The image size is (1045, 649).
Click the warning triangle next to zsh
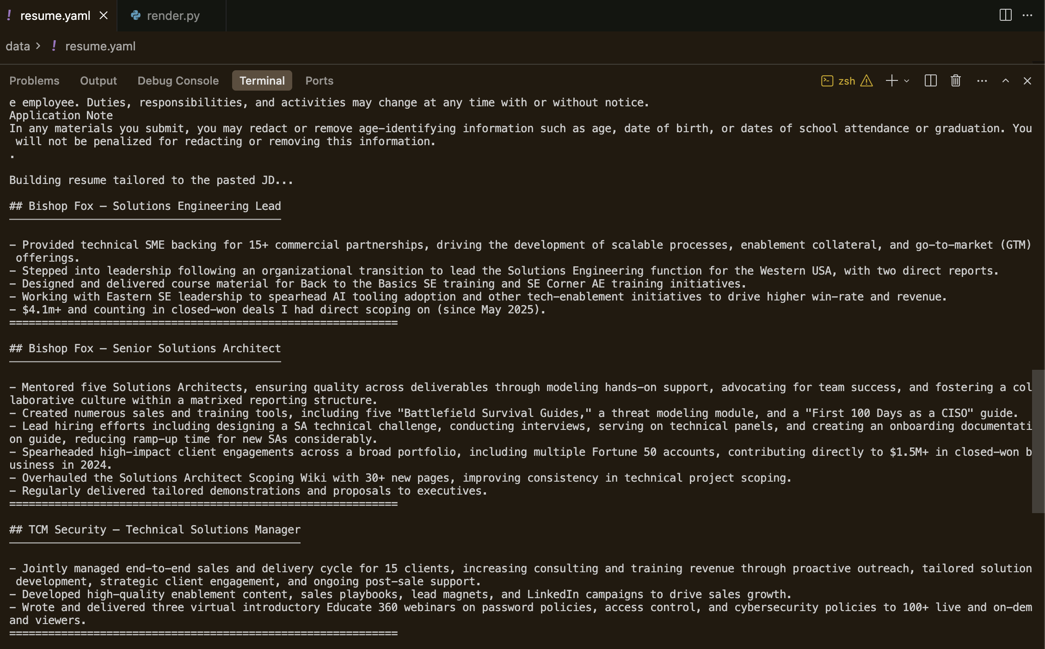[866, 81]
